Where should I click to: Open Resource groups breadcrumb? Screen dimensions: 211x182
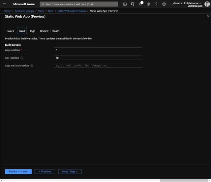pyautogui.click(x=24, y=11)
